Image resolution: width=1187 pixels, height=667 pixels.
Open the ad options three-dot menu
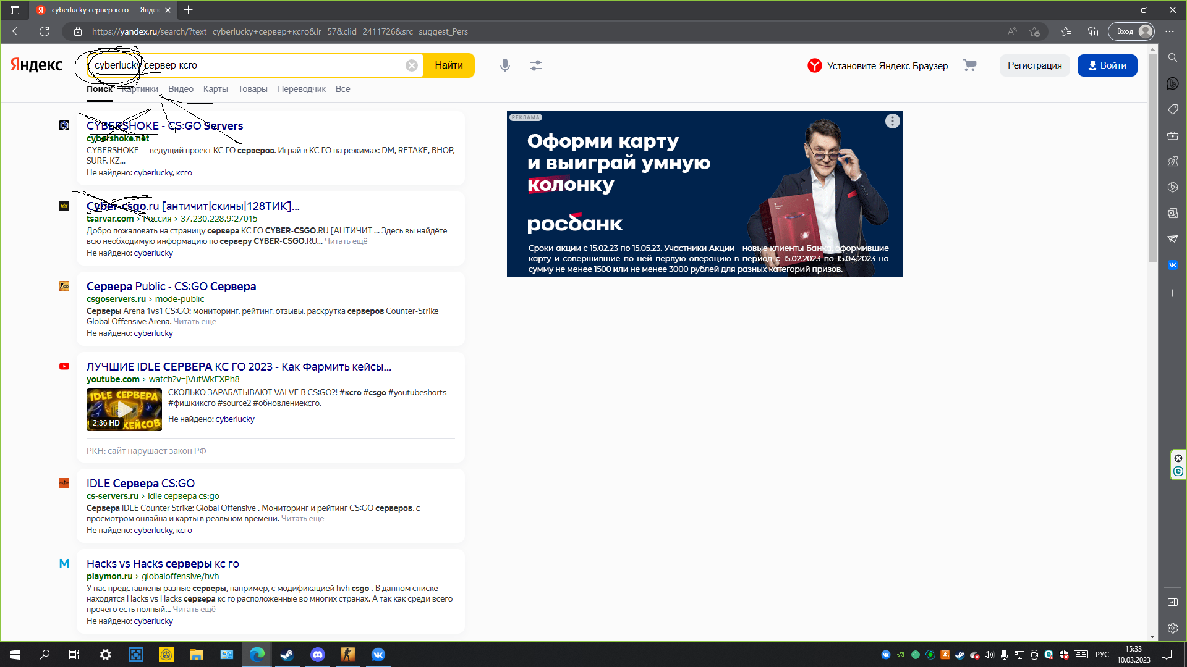click(x=892, y=121)
